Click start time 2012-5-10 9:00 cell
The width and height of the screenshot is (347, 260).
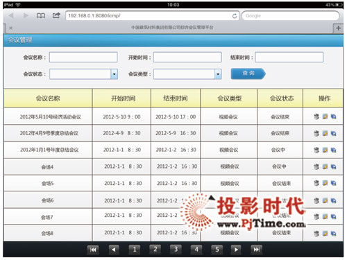pos(121,116)
